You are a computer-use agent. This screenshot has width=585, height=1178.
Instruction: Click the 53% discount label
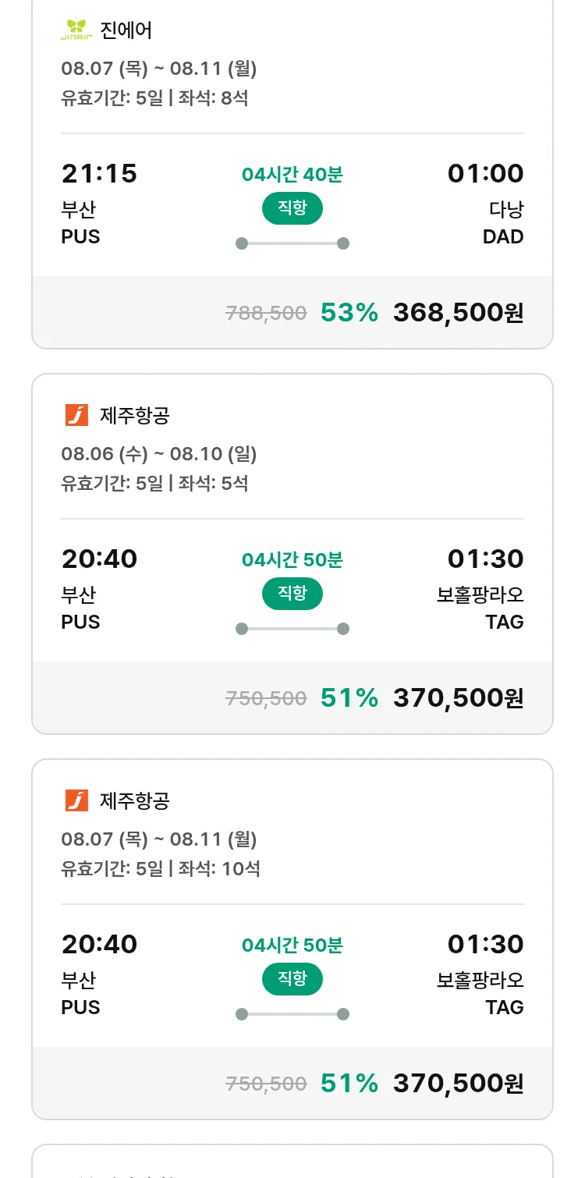[349, 313]
